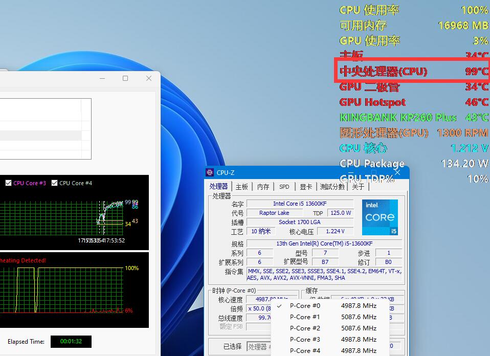Close the CPU-Z window

pos(397,172)
